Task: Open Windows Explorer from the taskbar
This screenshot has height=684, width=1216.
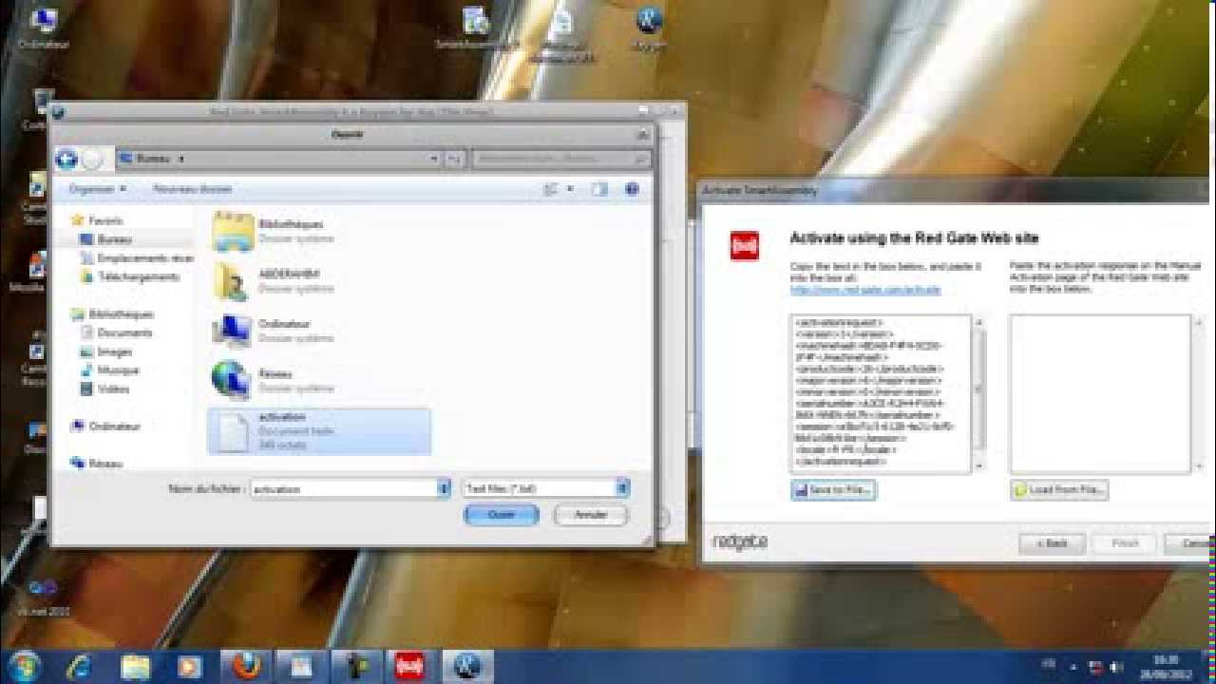Action: pos(135,667)
